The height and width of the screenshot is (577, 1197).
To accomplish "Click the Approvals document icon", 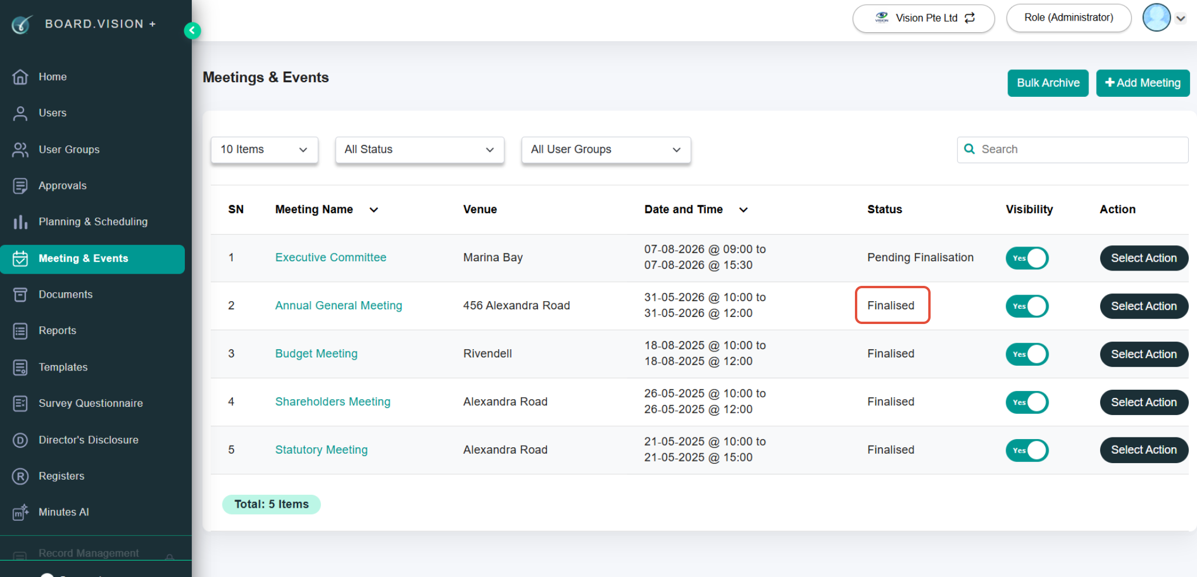I will click(x=21, y=186).
